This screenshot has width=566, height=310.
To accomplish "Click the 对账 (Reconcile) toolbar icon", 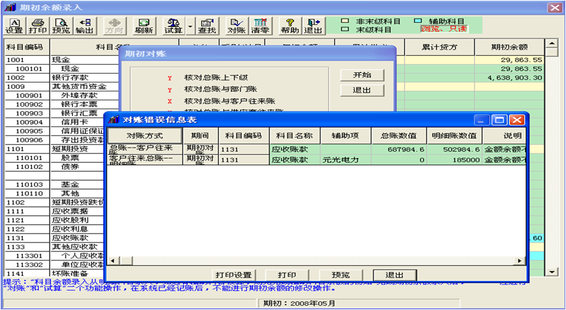I will (x=236, y=26).
